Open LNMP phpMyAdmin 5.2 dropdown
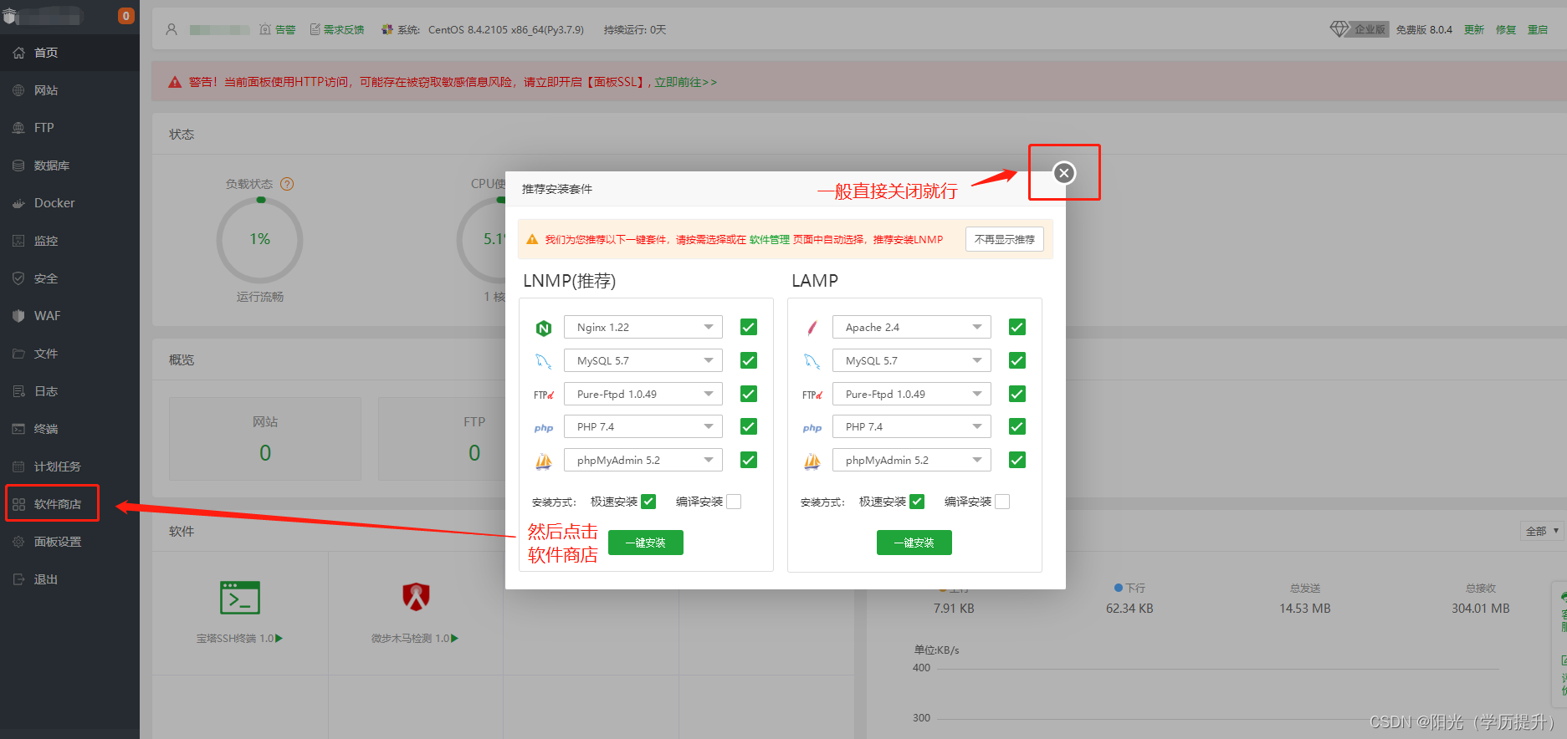The height and width of the screenshot is (739, 1567). 643,460
